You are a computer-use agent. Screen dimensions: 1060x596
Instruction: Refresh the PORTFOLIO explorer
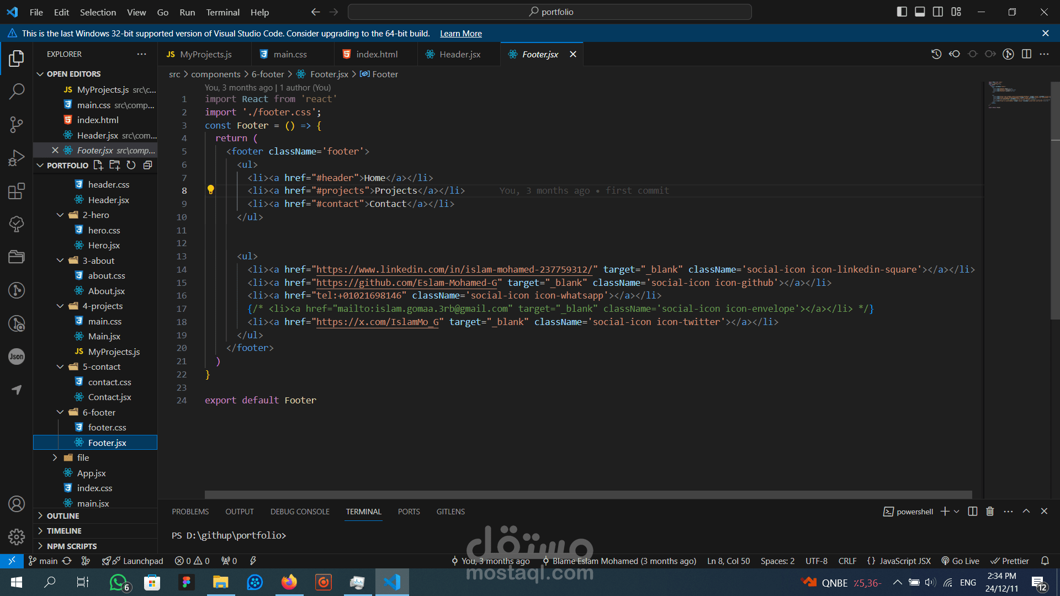[x=131, y=165]
